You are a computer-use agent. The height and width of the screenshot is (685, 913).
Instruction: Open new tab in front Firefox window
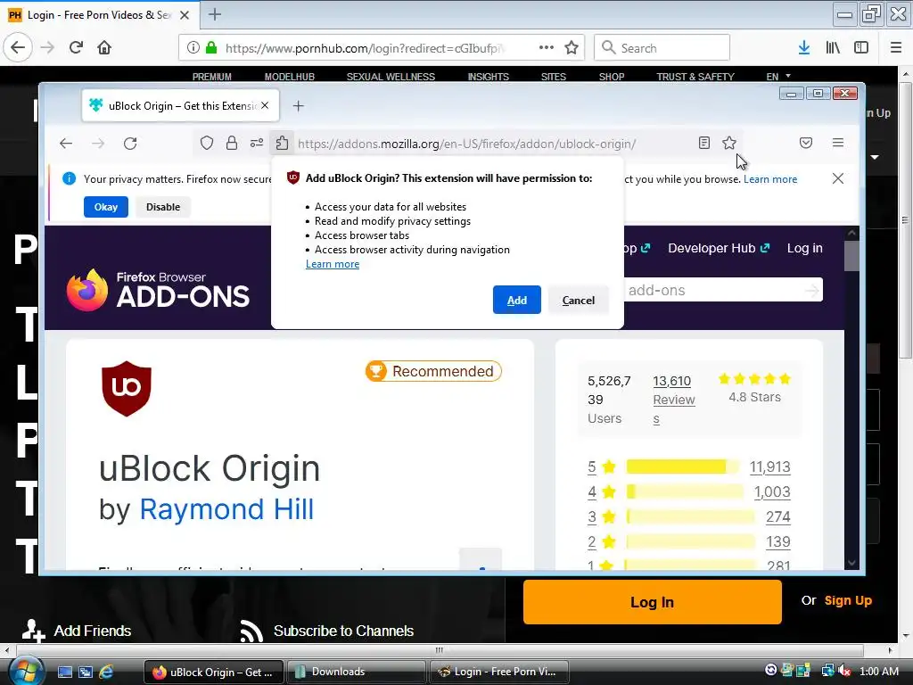point(298,106)
